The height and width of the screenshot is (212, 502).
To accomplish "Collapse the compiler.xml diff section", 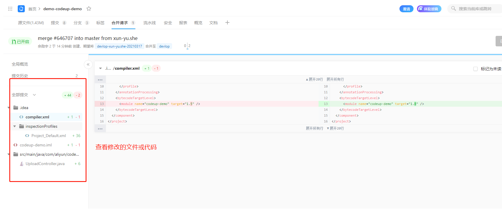I will coord(100,69).
